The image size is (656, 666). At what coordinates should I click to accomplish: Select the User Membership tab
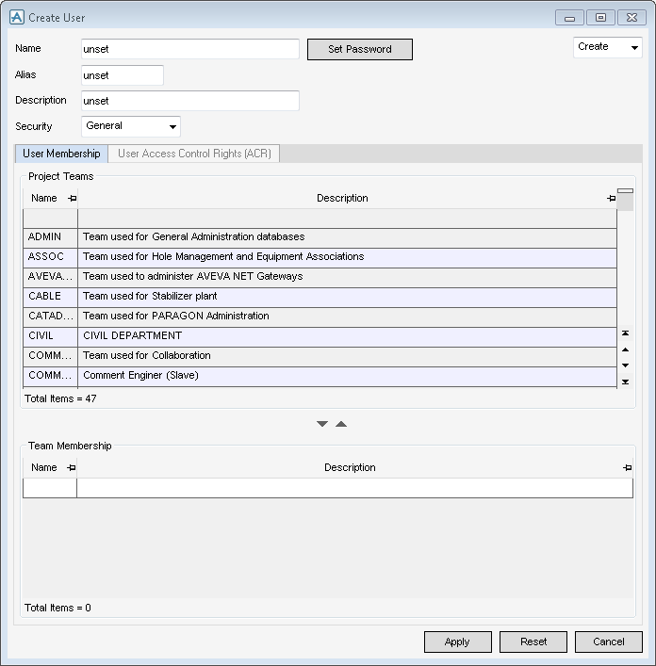(x=61, y=154)
